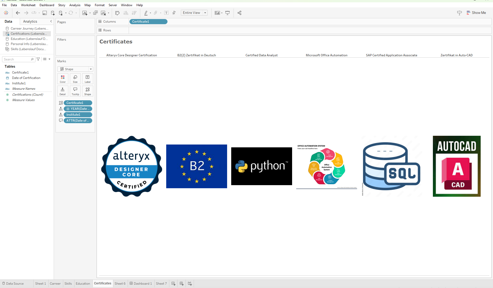Click the Presentation Mode icon
This screenshot has width=493, height=288.
point(227,13)
